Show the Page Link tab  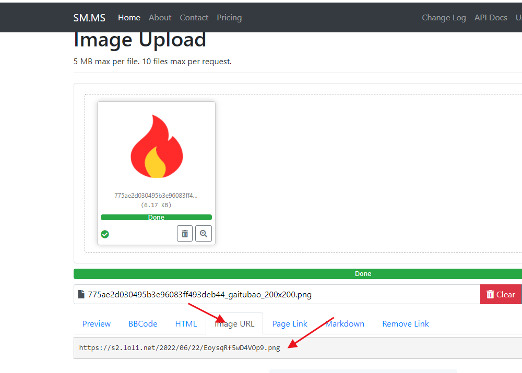click(x=290, y=324)
